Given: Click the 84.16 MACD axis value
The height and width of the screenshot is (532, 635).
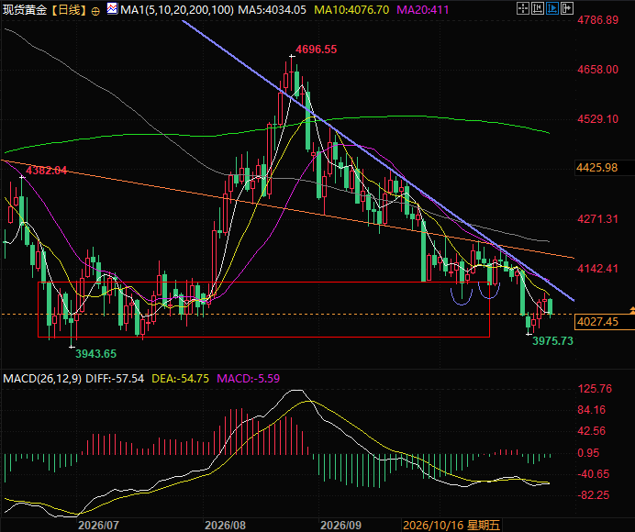Looking at the screenshot, I should click(592, 410).
